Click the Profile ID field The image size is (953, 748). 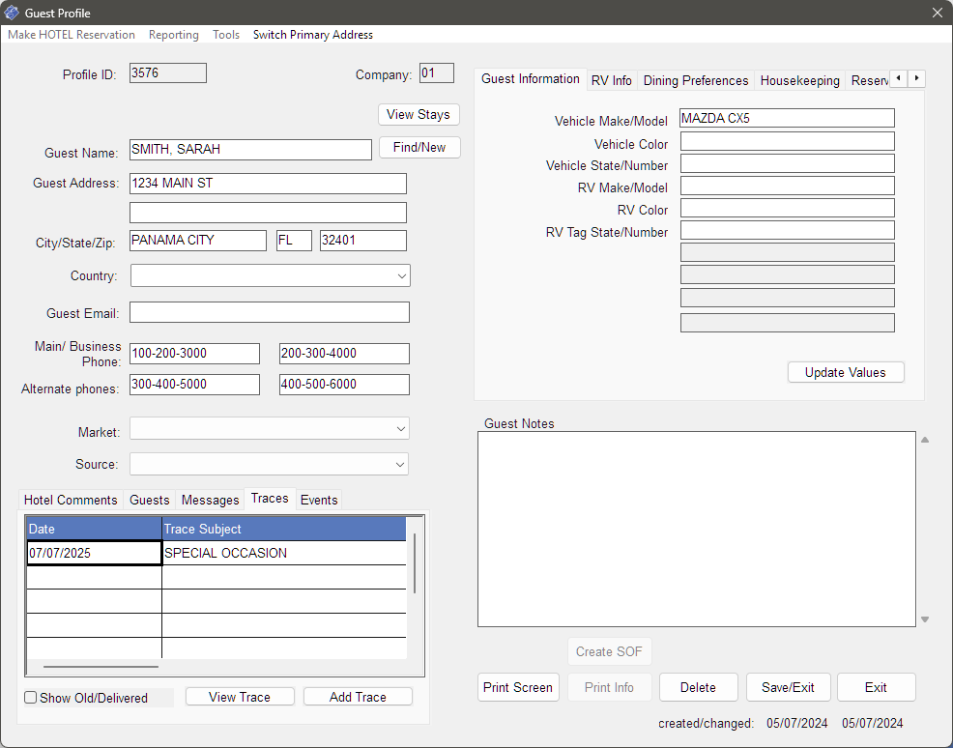click(x=168, y=73)
